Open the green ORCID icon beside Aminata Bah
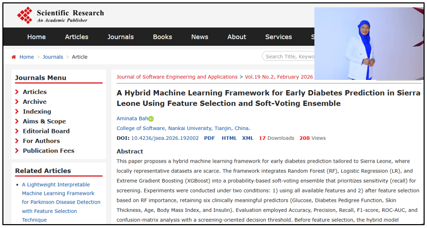Image resolution: width=427 pixels, height=228 pixels. [151, 119]
